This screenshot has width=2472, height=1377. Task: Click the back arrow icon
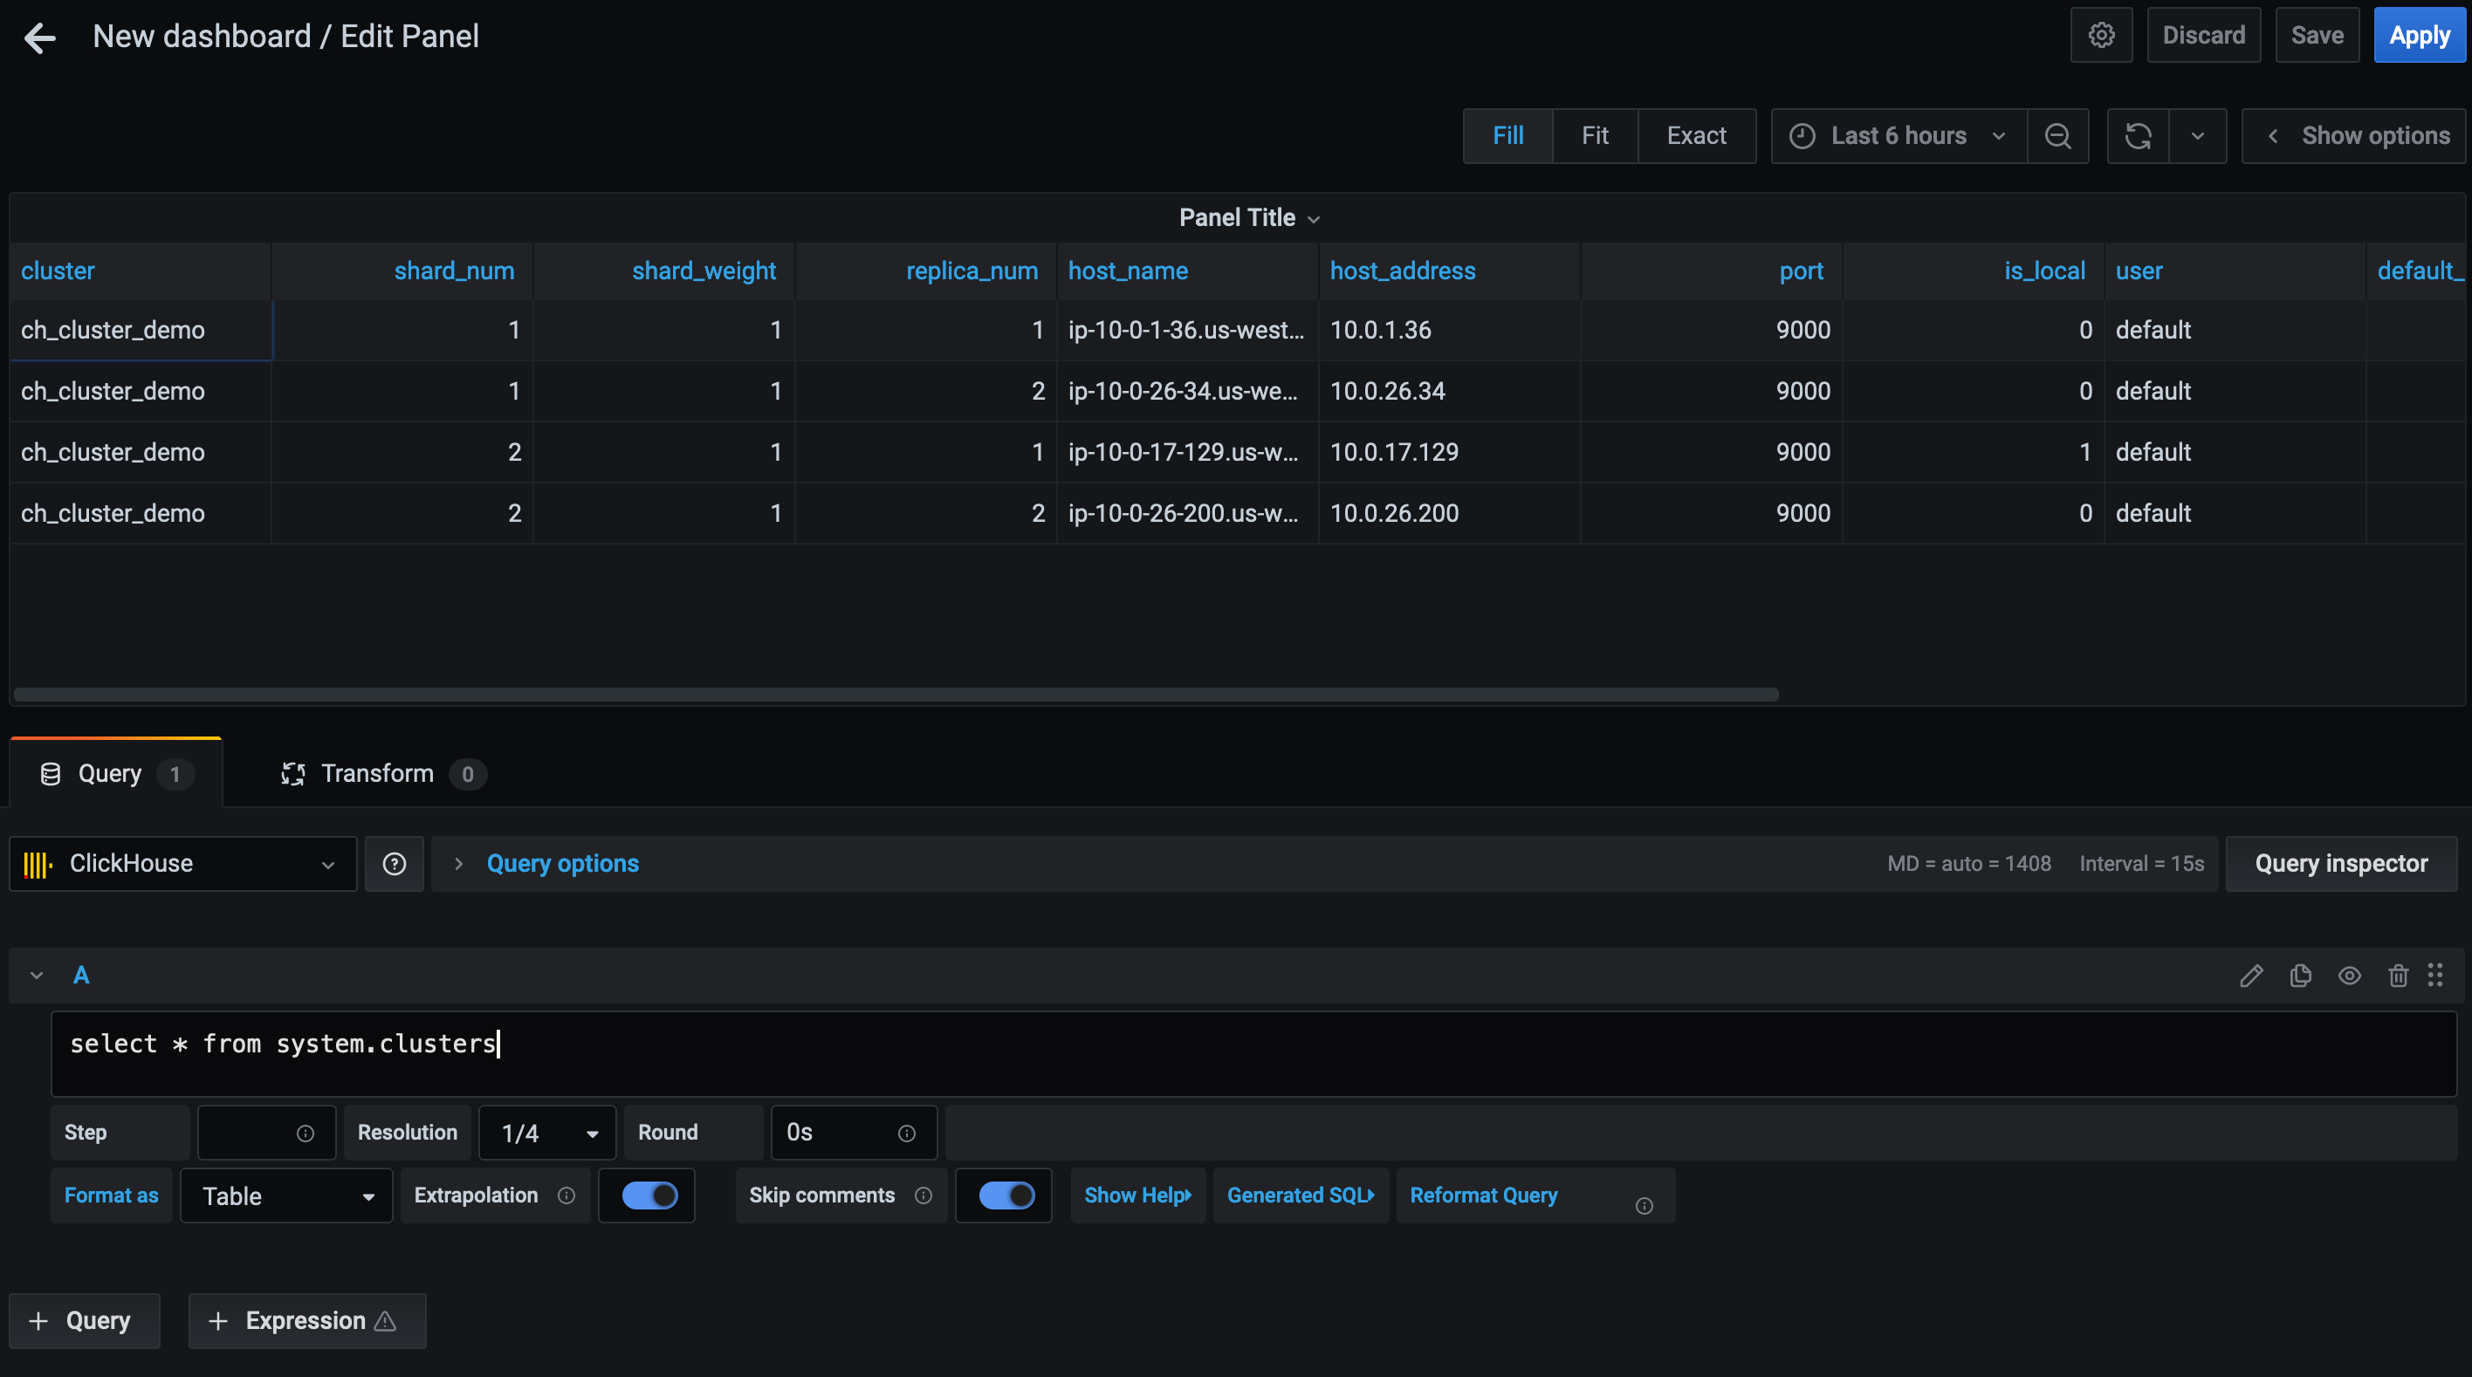pyautogui.click(x=39, y=38)
